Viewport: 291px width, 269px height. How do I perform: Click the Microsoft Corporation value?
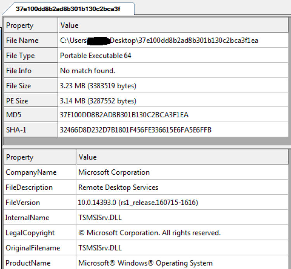(x=114, y=172)
